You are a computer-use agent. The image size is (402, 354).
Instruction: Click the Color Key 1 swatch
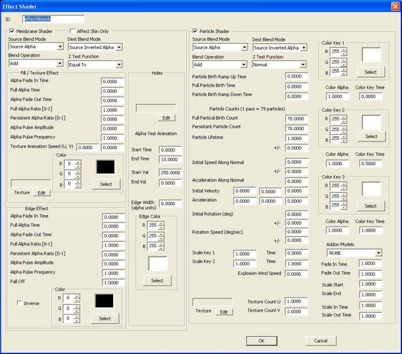(x=371, y=54)
